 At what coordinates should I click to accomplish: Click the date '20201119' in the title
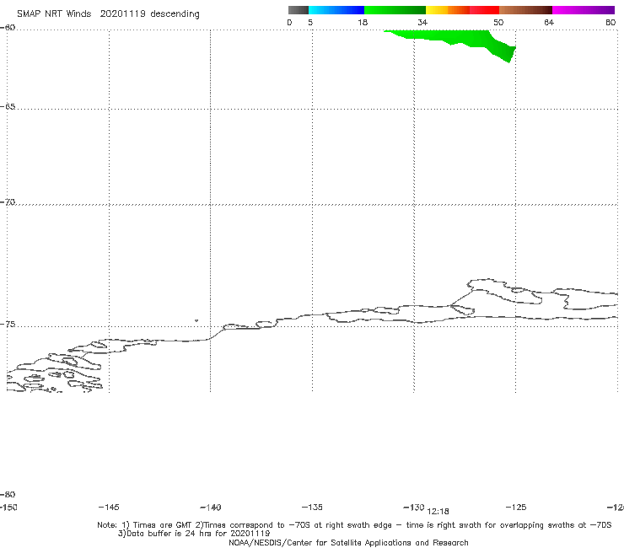coord(122,13)
